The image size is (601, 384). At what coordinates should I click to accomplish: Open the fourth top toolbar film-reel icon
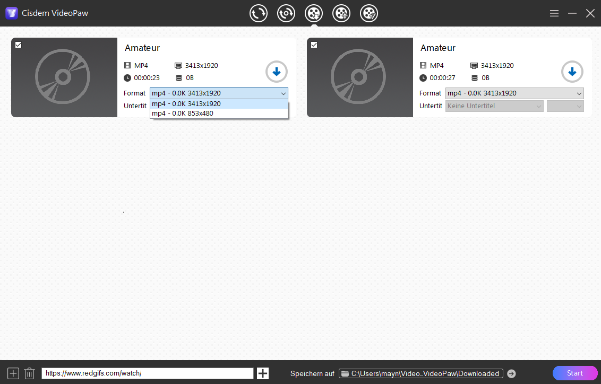tap(341, 13)
